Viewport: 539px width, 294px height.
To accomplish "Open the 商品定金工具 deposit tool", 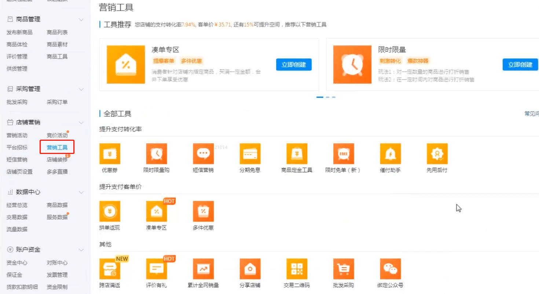I will pyautogui.click(x=297, y=154).
